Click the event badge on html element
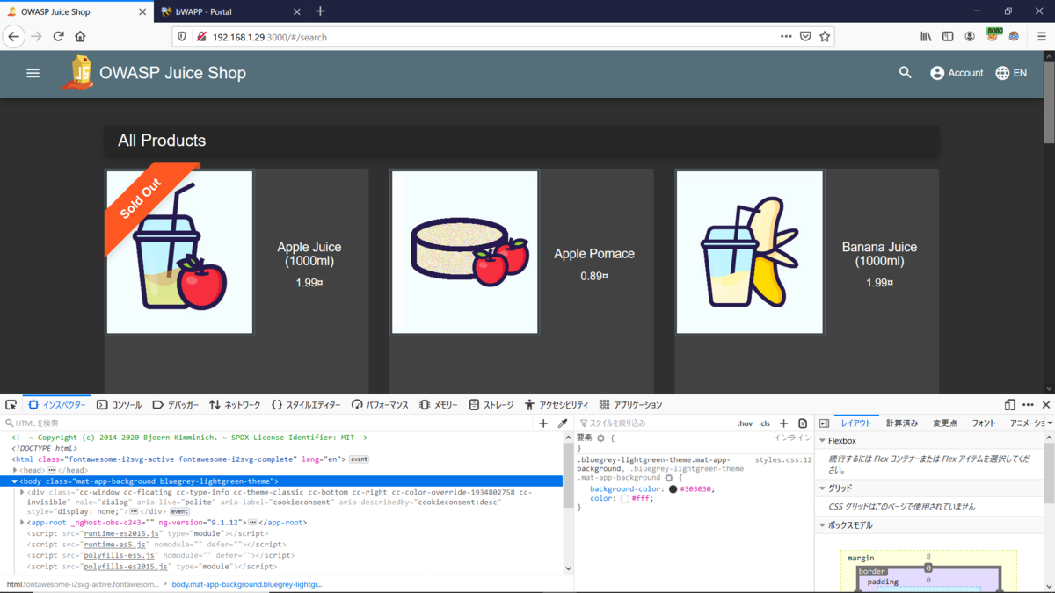The height and width of the screenshot is (593, 1055). 359,459
